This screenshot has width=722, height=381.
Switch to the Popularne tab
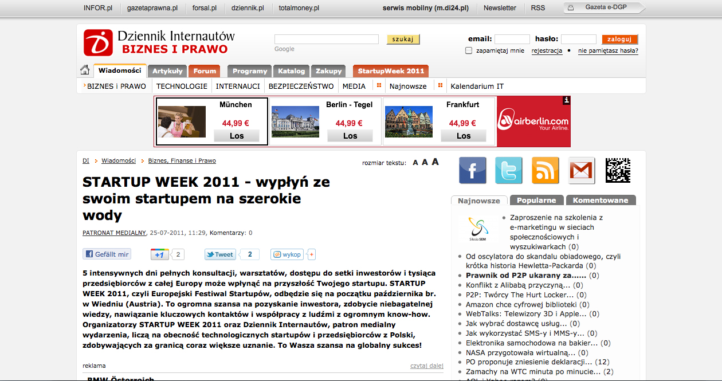536,200
